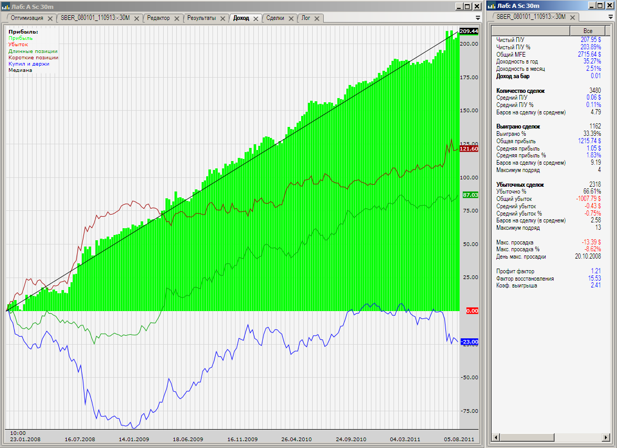Click the Медиана legend entry
617x448 pixels.
click(20, 70)
